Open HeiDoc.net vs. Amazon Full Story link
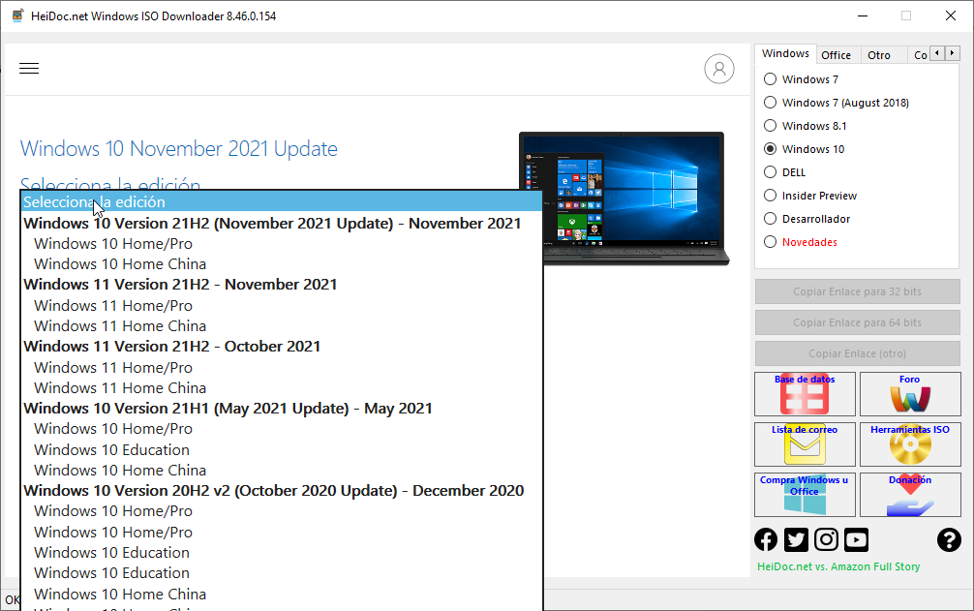 (x=837, y=566)
